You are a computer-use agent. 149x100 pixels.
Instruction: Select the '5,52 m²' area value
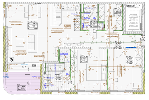pos(118,10)
